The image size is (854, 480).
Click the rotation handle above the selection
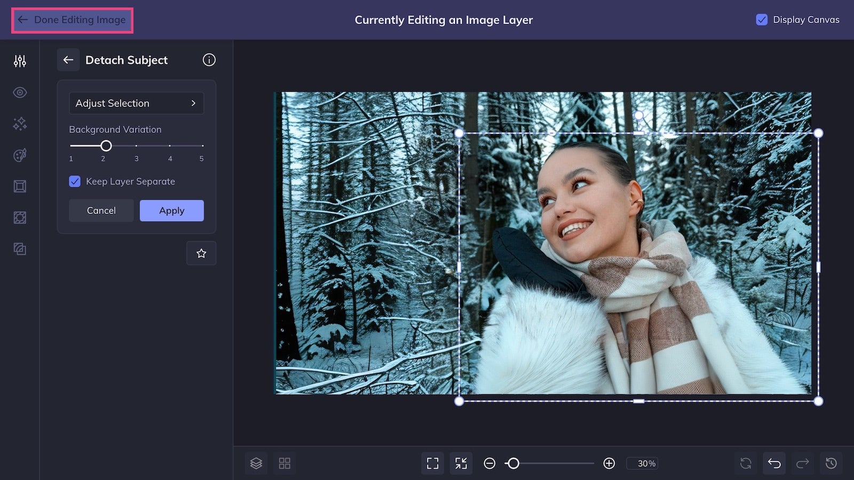pos(638,115)
